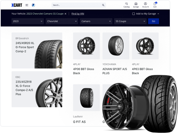This screenshot has width=181, height=135.
Task: Click '4PLAY' brand above 4P63 wheel
Action: click(x=135, y=64)
